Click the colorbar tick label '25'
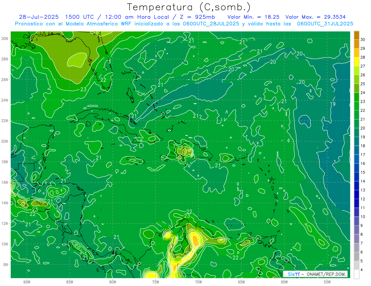This screenshot has height=286, width=371. point(363,84)
